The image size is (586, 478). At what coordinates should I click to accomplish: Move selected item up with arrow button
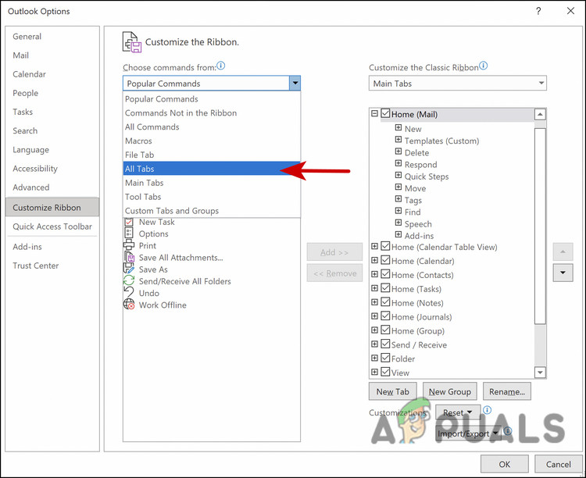point(563,252)
